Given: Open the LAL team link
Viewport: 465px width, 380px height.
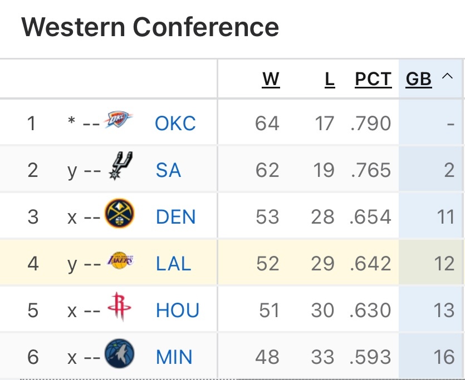Looking at the screenshot, I should [174, 263].
